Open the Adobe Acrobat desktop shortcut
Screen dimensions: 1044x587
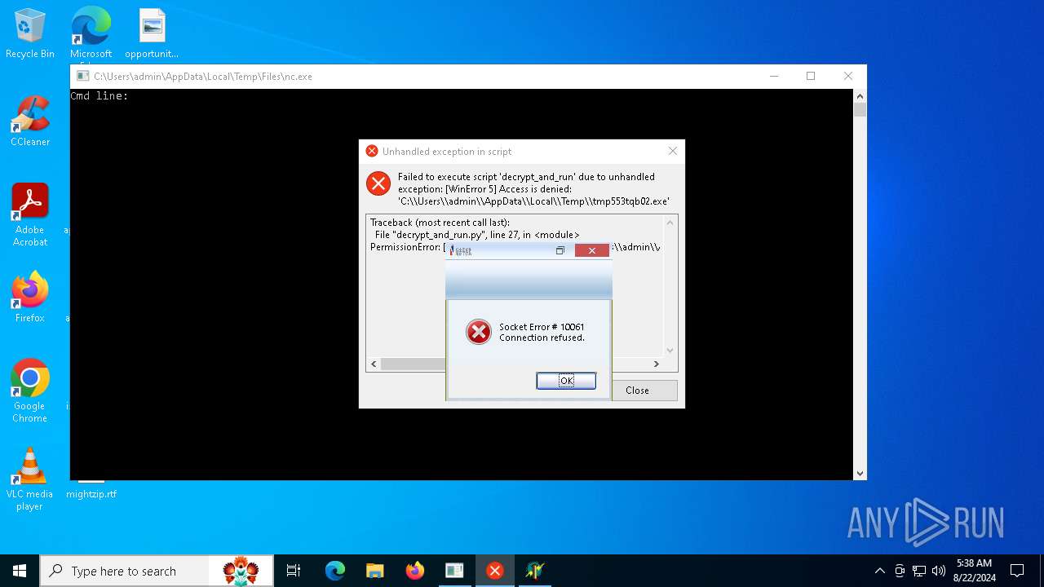coord(30,215)
